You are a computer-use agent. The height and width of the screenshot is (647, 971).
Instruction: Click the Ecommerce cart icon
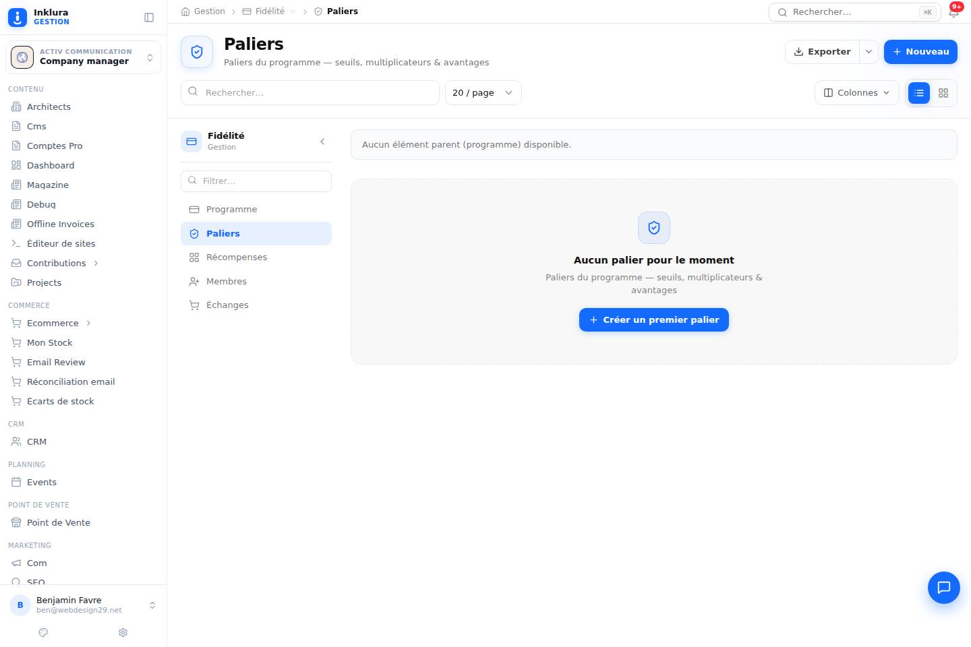[x=16, y=323]
